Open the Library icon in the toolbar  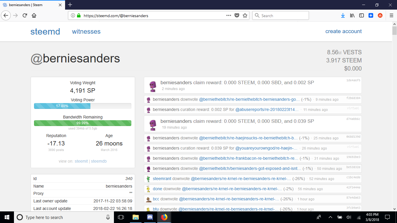coord(352,15)
